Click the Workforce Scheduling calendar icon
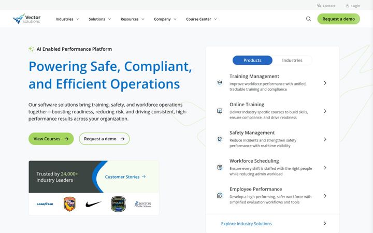 coord(220,167)
